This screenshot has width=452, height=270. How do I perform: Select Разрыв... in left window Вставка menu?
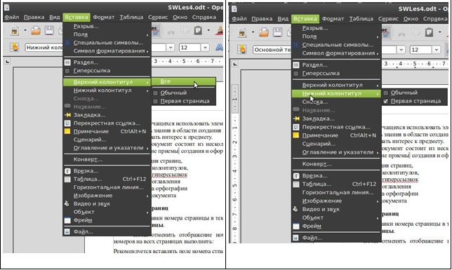coord(107,26)
